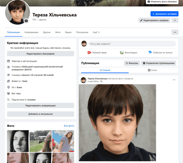Expand the Ещё dropdown menu
Image resolution: width=183 pixels, height=163 pixels.
(96, 32)
